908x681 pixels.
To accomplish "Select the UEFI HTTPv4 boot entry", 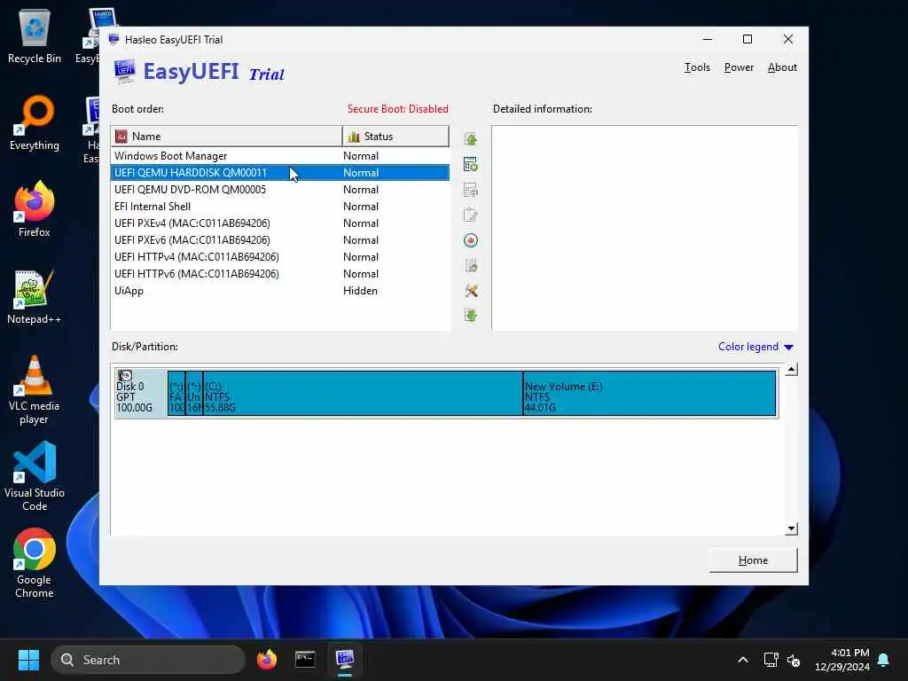I will (x=279, y=256).
